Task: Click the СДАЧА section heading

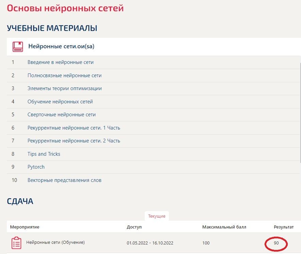Action: [20, 201]
